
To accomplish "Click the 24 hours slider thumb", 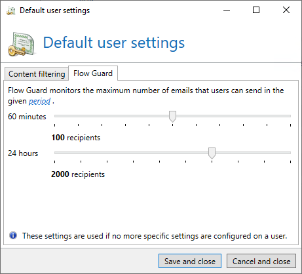I will (212, 153).
